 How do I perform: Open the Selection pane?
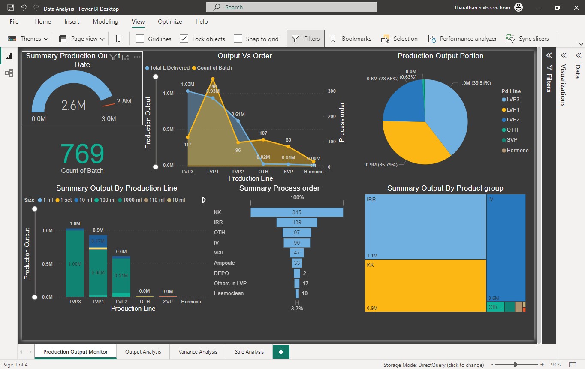pos(399,39)
